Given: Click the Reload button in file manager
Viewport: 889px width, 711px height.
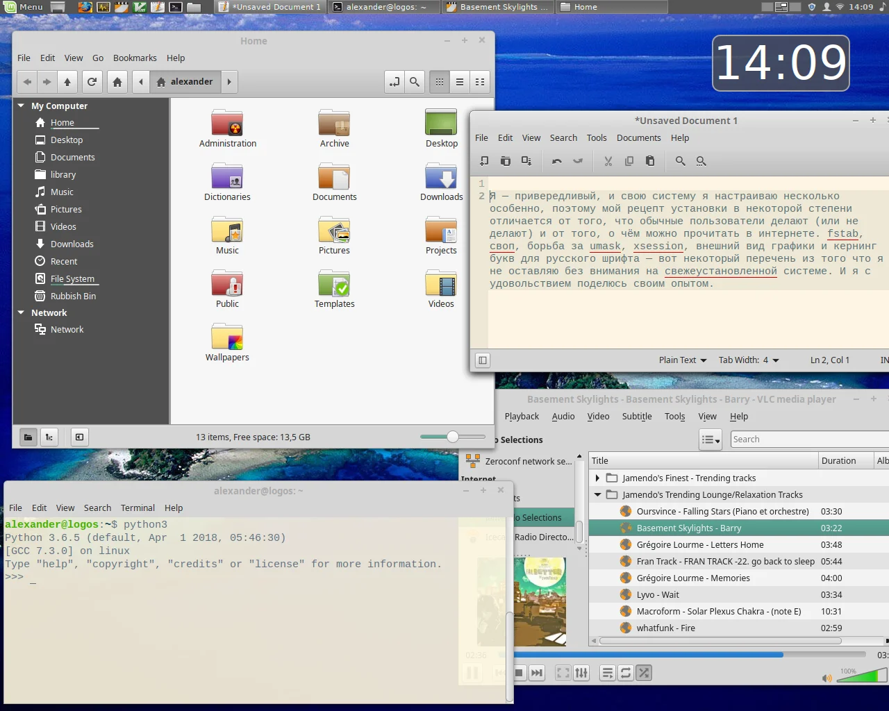Looking at the screenshot, I should (x=92, y=82).
